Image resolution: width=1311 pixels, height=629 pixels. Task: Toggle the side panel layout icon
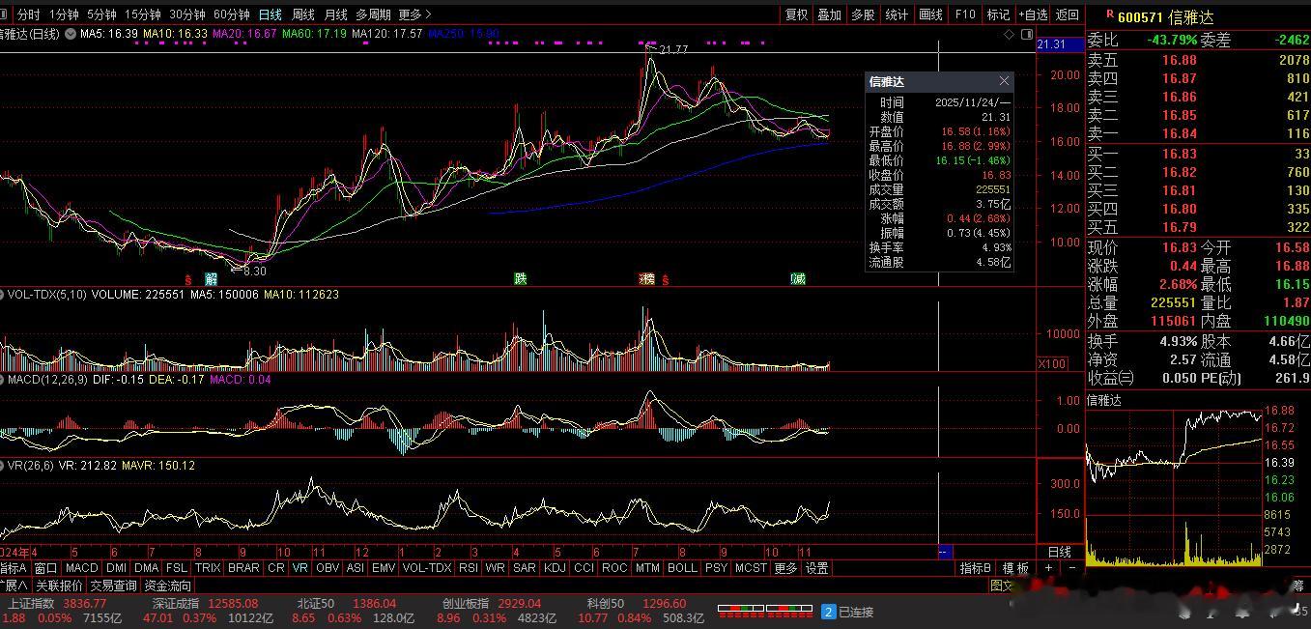tap(1025, 34)
